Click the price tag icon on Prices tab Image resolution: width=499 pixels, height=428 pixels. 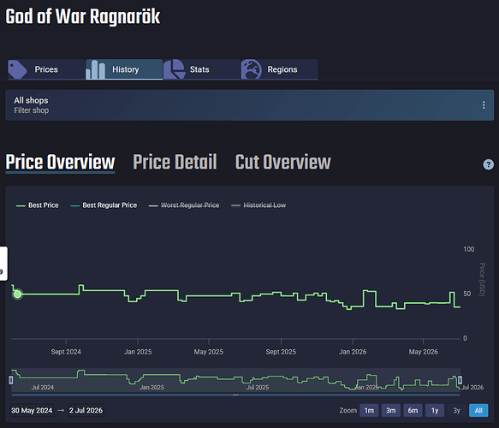(x=17, y=69)
